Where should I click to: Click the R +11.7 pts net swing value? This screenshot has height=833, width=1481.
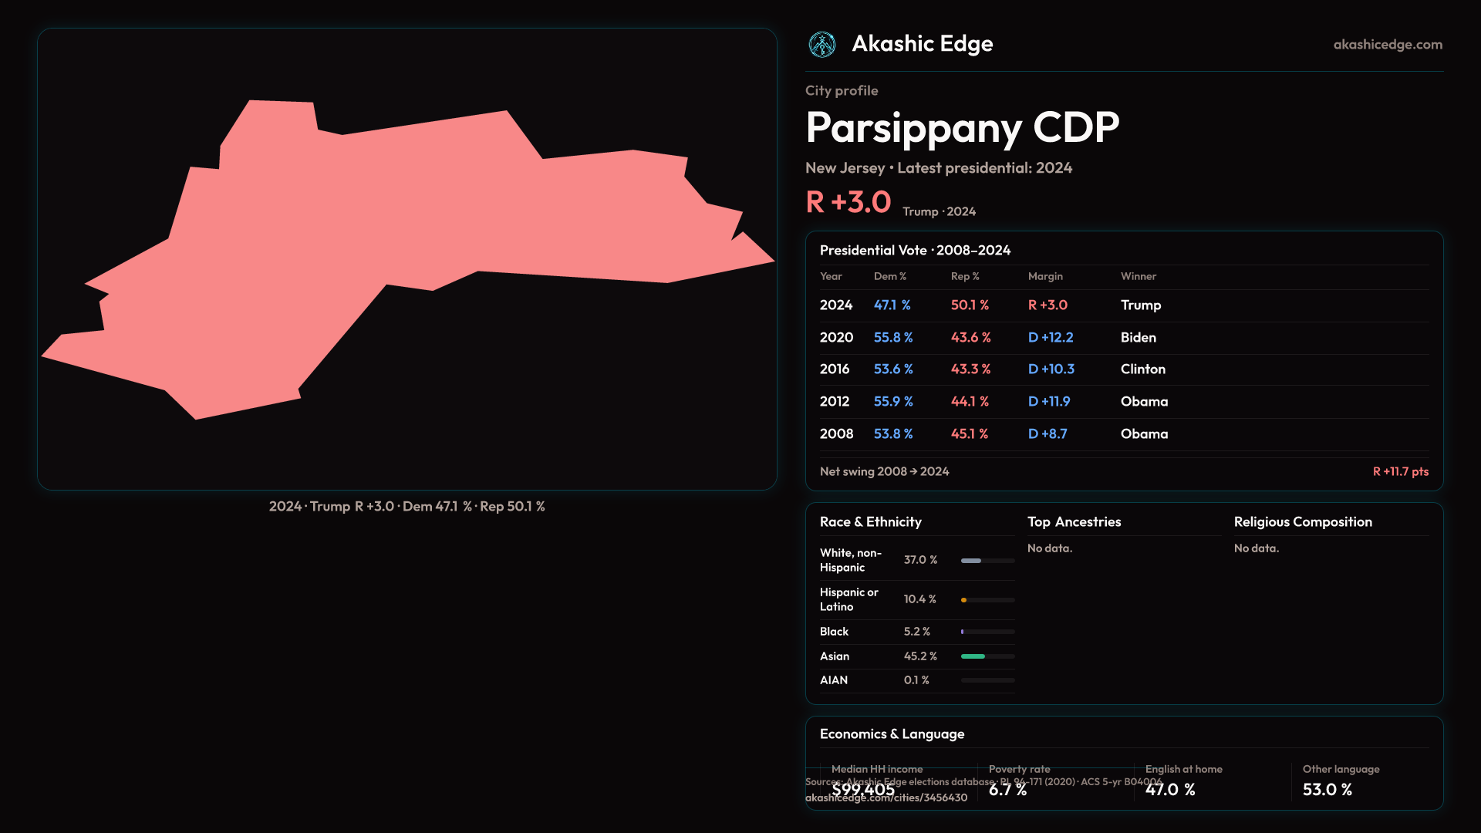point(1400,471)
